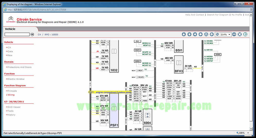Click the ICV4A connector label
The width and height of the screenshot is (256, 138).
[x=168, y=81]
